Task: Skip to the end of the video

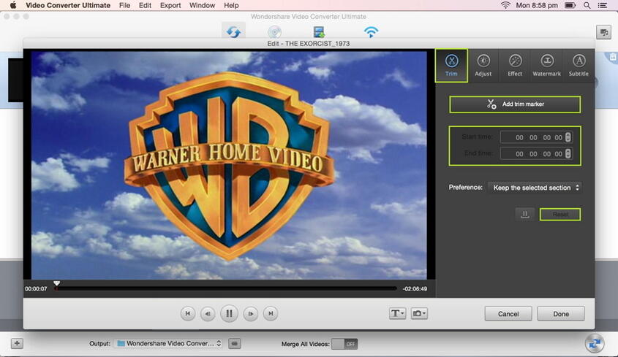Action: pos(271,314)
